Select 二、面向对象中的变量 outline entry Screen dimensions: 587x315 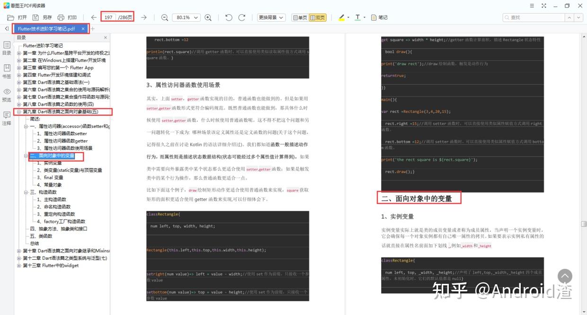pos(52,156)
